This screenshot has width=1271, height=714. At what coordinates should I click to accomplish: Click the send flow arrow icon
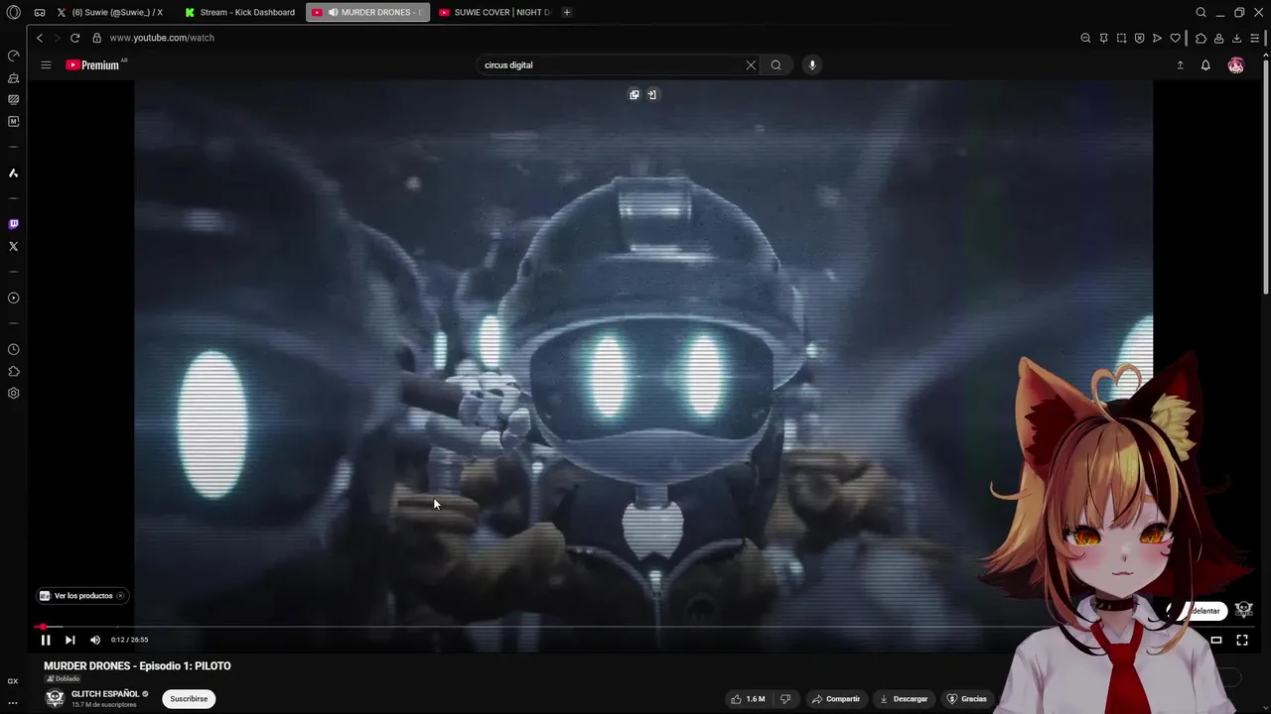pyautogui.click(x=1157, y=38)
